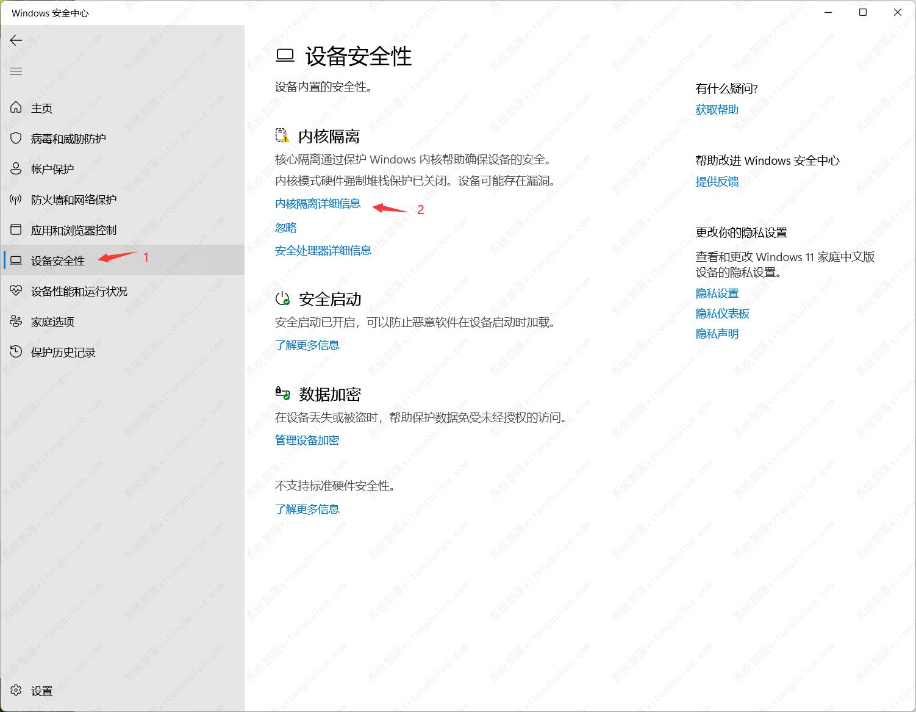Open 隐私仪表板 link
The width and height of the screenshot is (916, 712).
click(723, 314)
